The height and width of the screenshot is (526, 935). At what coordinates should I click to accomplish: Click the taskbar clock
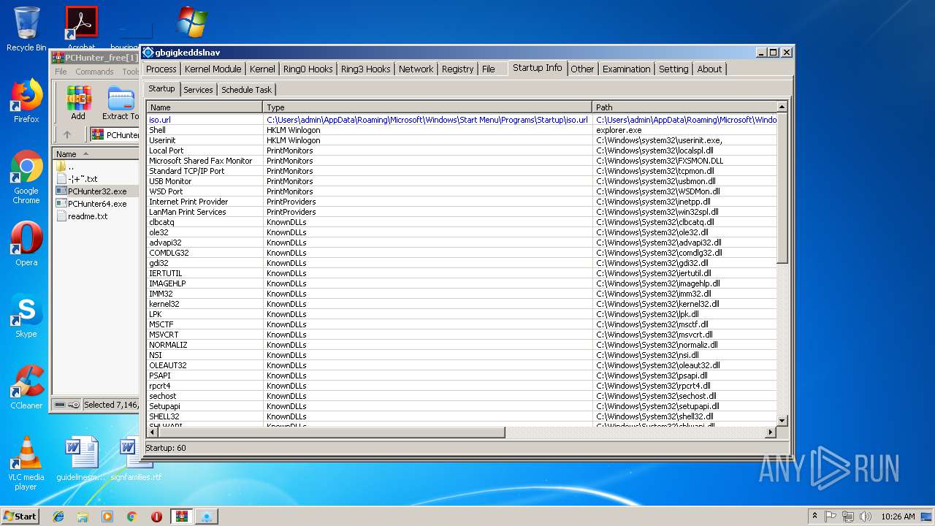[x=898, y=517]
